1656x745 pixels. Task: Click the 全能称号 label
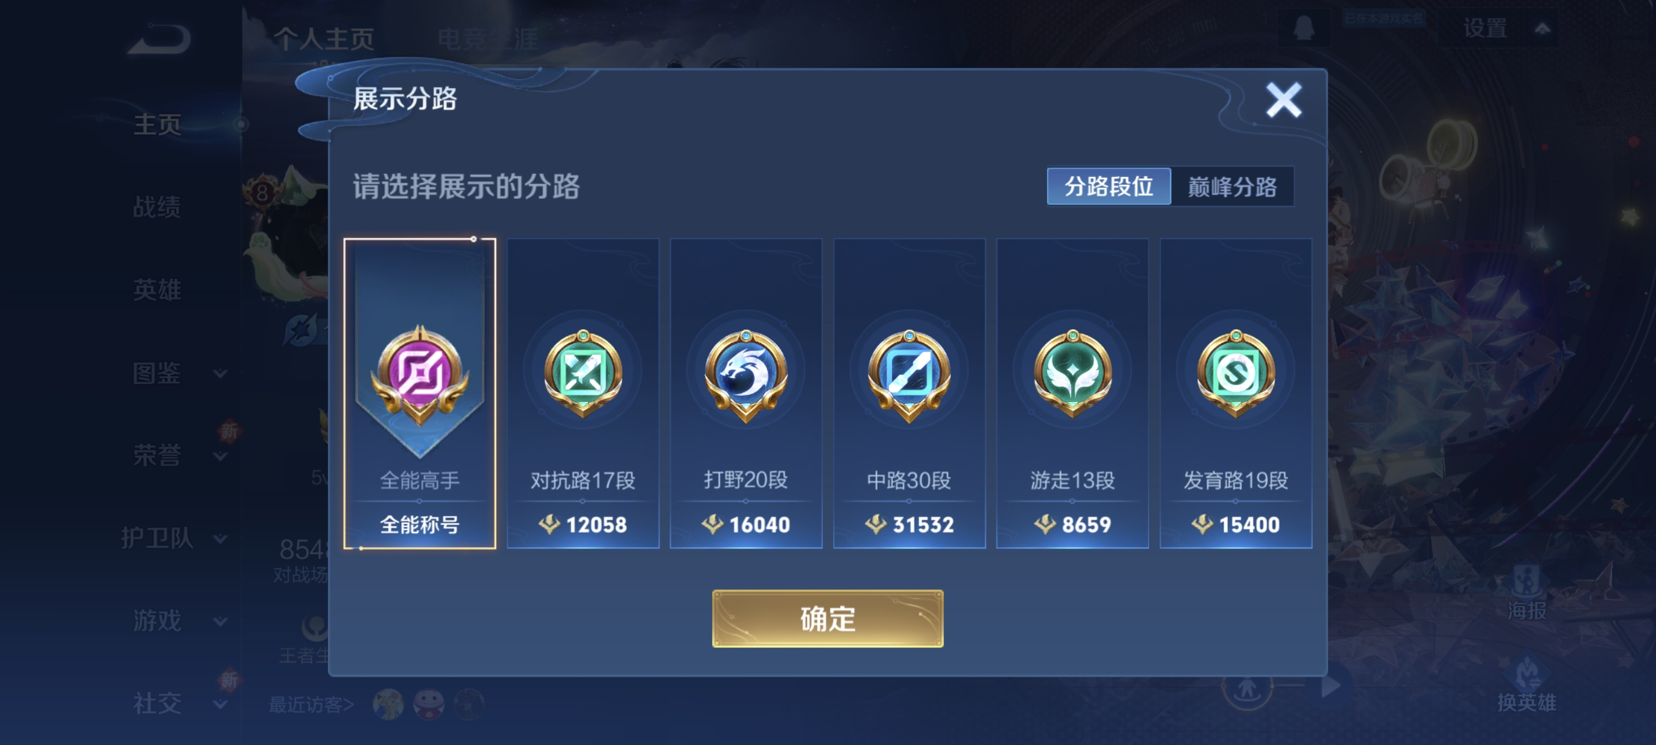[x=419, y=525]
